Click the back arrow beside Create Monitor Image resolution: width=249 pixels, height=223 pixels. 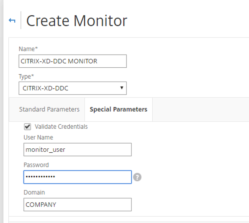pyautogui.click(x=12, y=21)
